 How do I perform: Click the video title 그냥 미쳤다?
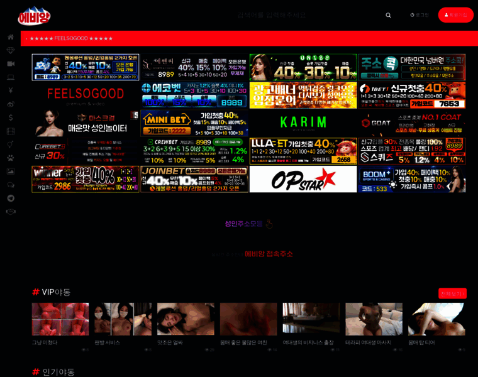[45, 342]
